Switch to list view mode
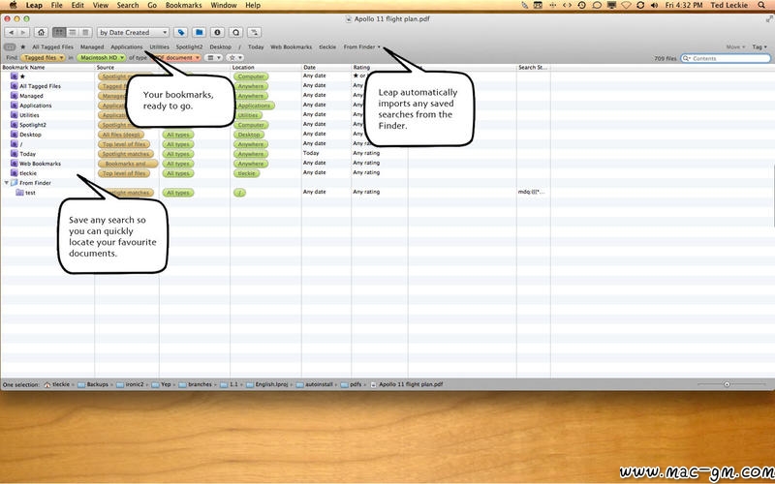The width and height of the screenshot is (775, 484). (72, 32)
